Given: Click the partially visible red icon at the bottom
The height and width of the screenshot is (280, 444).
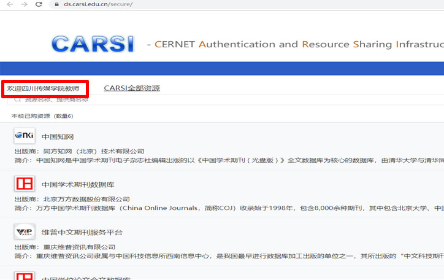Looking at the screenshot, I should pos(25,276).
